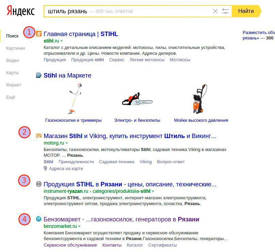Open the Ещё menu item
This screenshot has width=275, height=252.
(11, 97)
